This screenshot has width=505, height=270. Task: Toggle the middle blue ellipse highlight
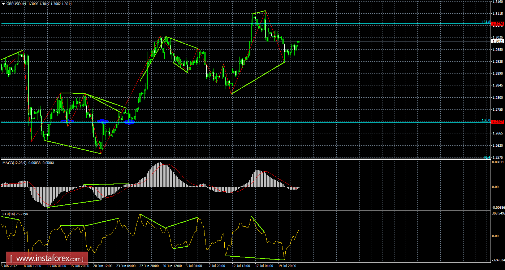point(102,121)
